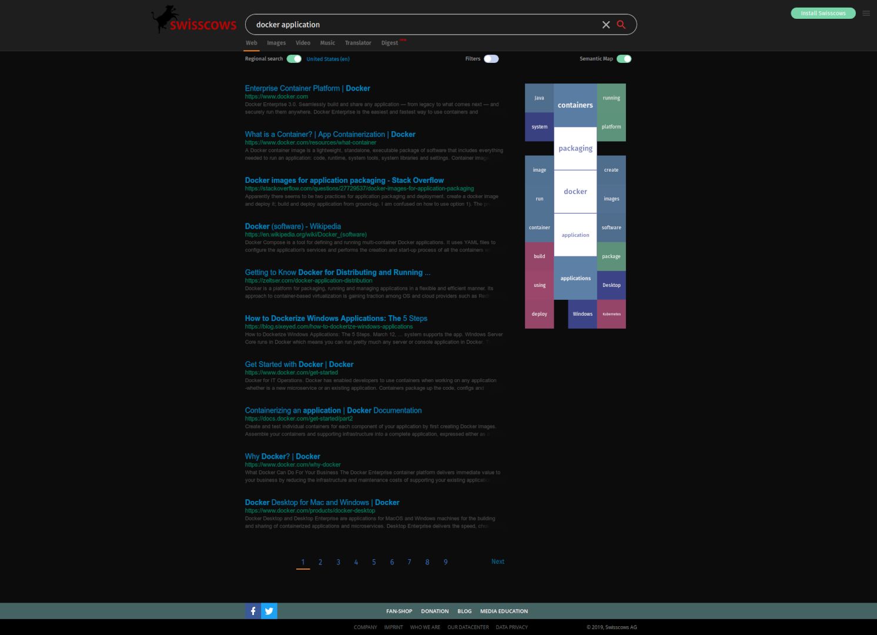Go to the Next results page

tap(497, 562)
